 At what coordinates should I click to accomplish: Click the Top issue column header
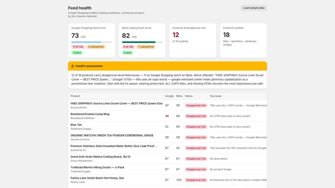216,96
